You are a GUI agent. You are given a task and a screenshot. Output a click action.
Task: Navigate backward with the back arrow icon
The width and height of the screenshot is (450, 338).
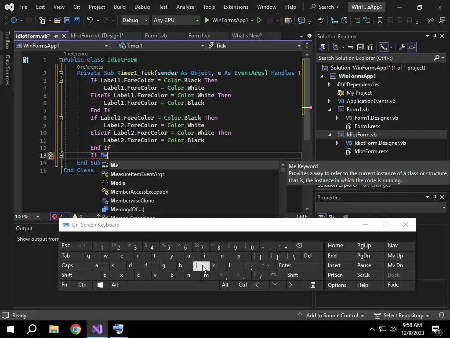coord(14,20)
